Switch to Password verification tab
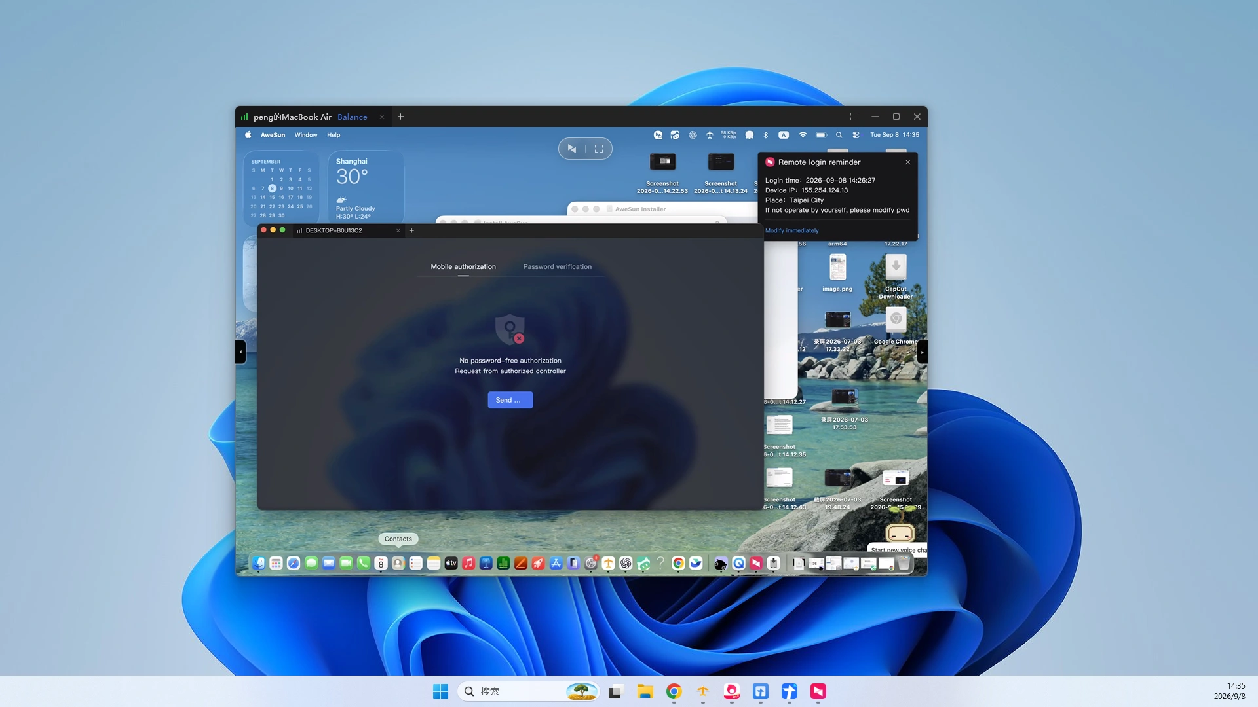This screenshot has height=707, width=1258. [x=557, y=266]
